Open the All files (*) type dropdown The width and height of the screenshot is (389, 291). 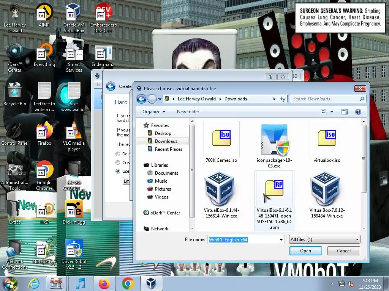pos(325,239)
